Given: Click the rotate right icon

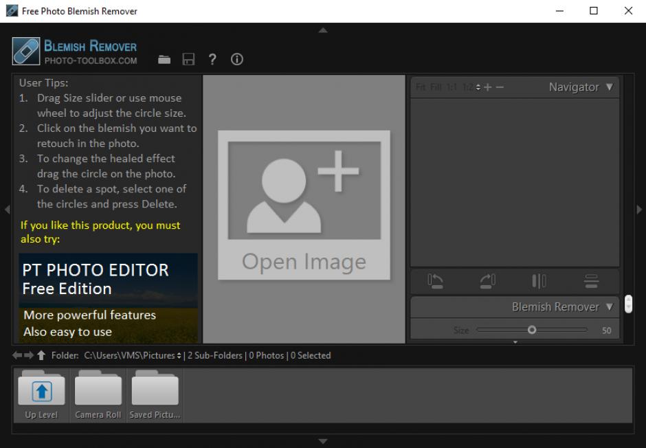Looking at the screenshot, I should click(x=487, y=281).
